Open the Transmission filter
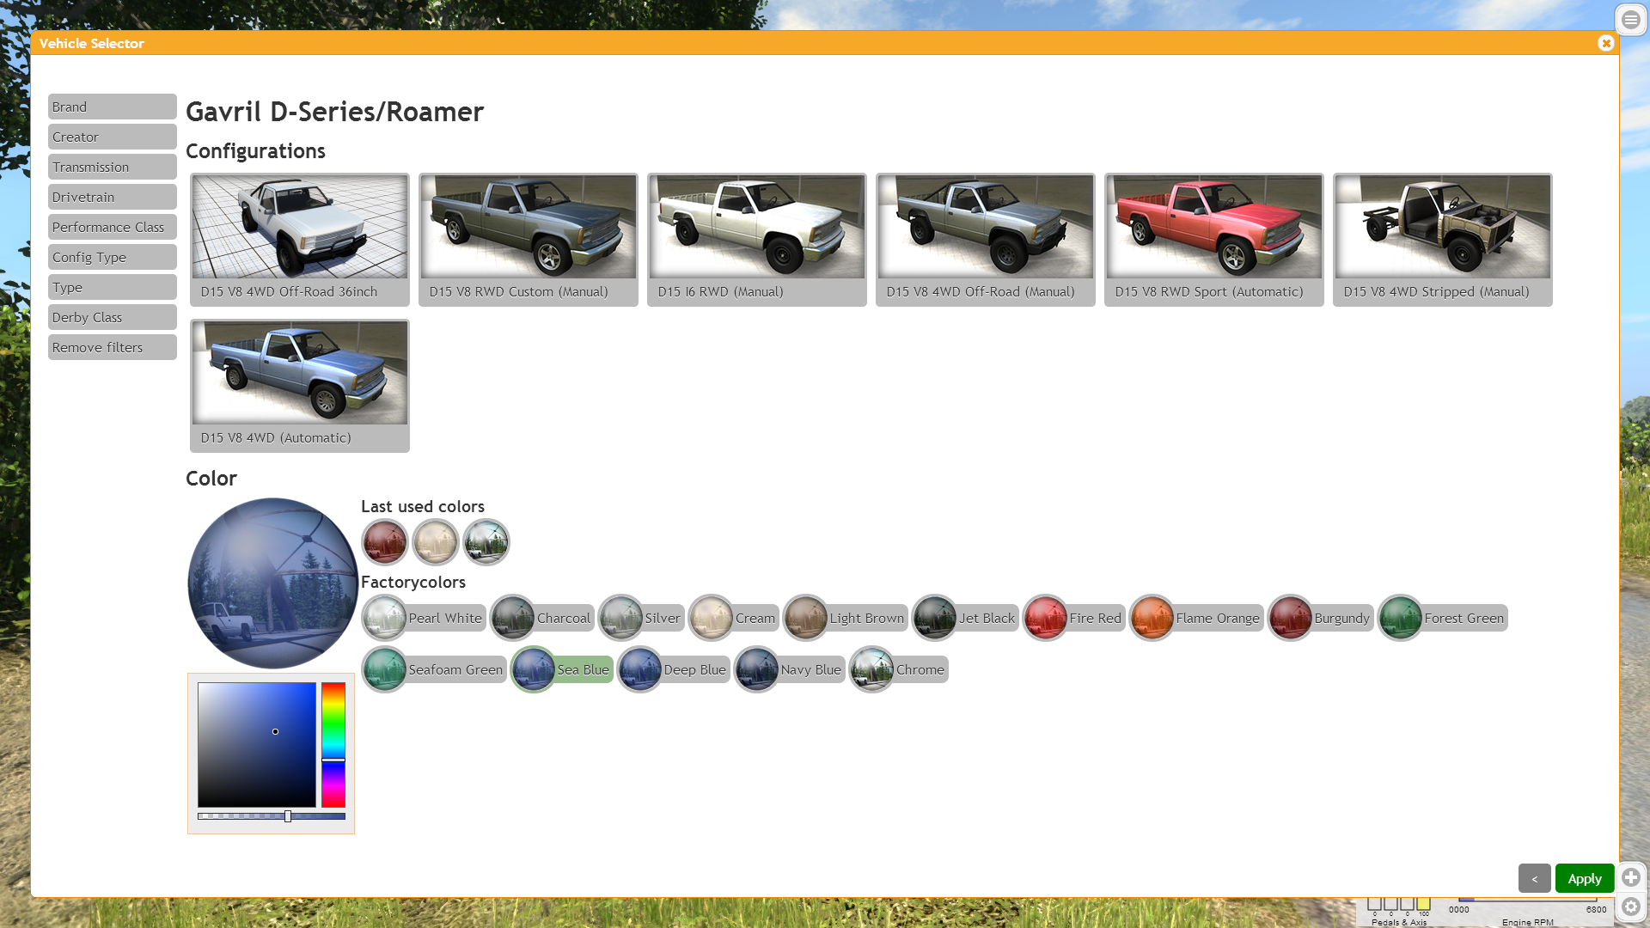This screenshot has height=928, width=1650. (x=113, y=167)
